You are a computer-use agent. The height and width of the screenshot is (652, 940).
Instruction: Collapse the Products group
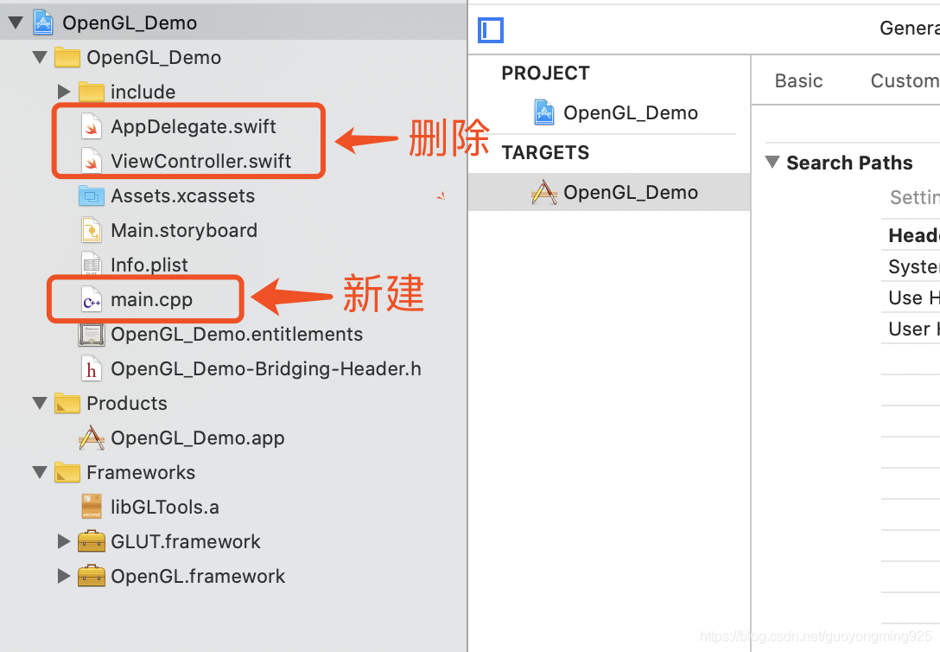coord(40,404)
